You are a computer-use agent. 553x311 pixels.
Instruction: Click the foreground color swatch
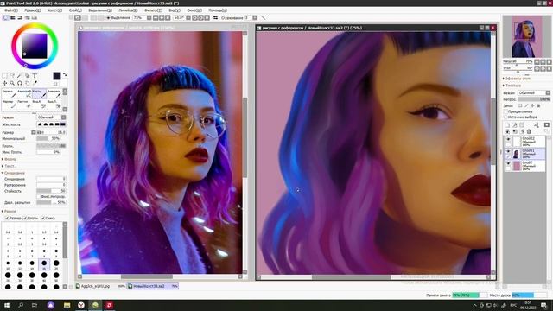coord(57,76)
